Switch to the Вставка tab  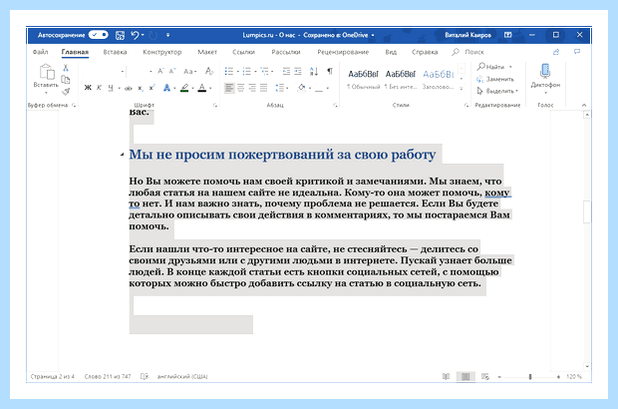tap(115, 52)
